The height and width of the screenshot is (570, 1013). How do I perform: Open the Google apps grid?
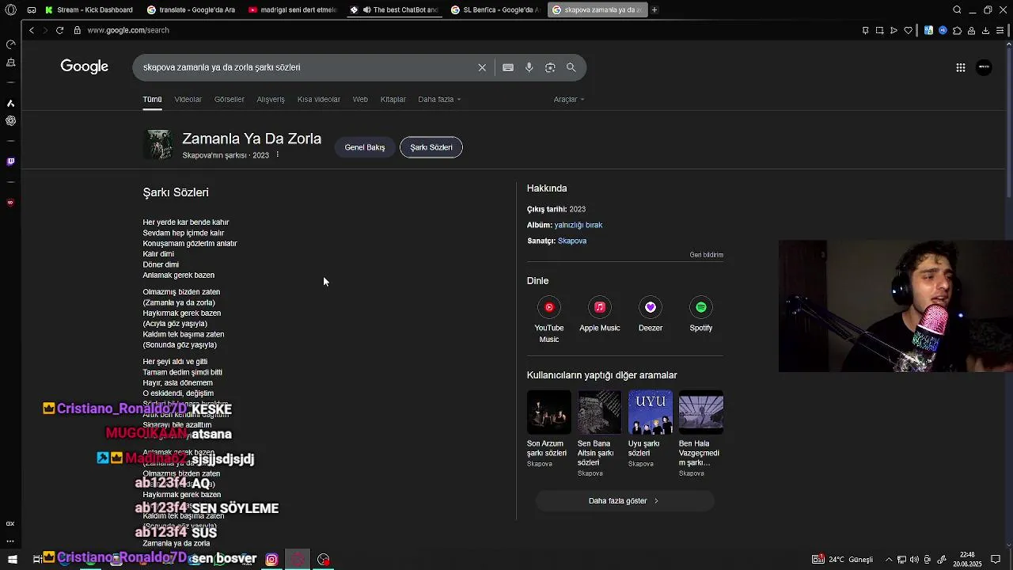(961, 67)
